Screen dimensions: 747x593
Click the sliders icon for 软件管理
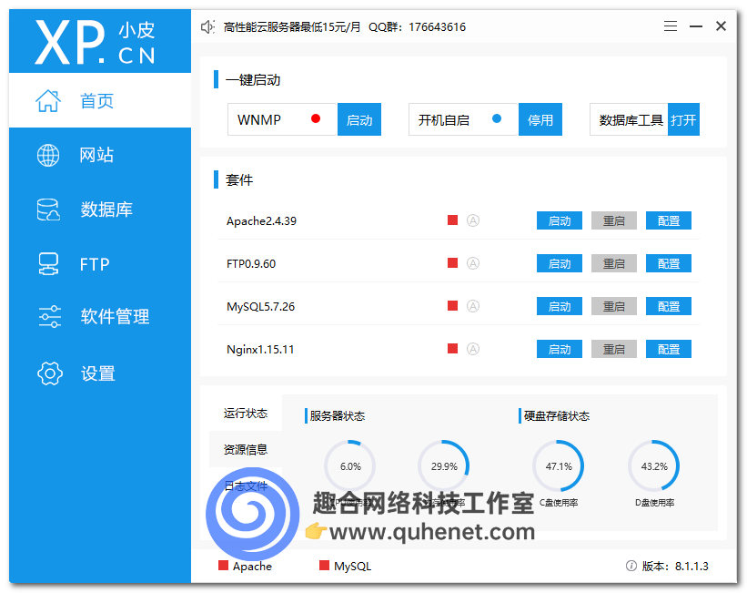tap(49, 316)
